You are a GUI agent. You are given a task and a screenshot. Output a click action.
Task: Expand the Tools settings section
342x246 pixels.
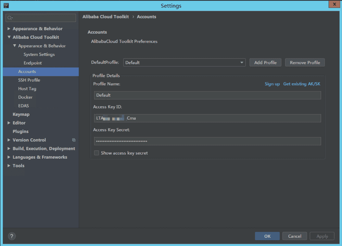point(9,166)
